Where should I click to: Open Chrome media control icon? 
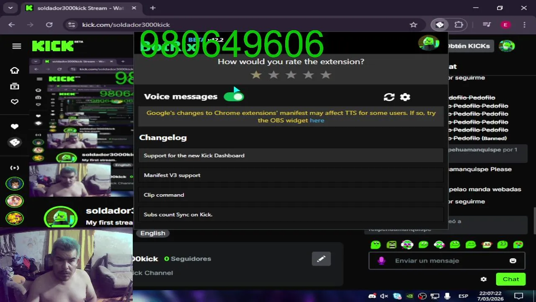click(x=487, y=25)
